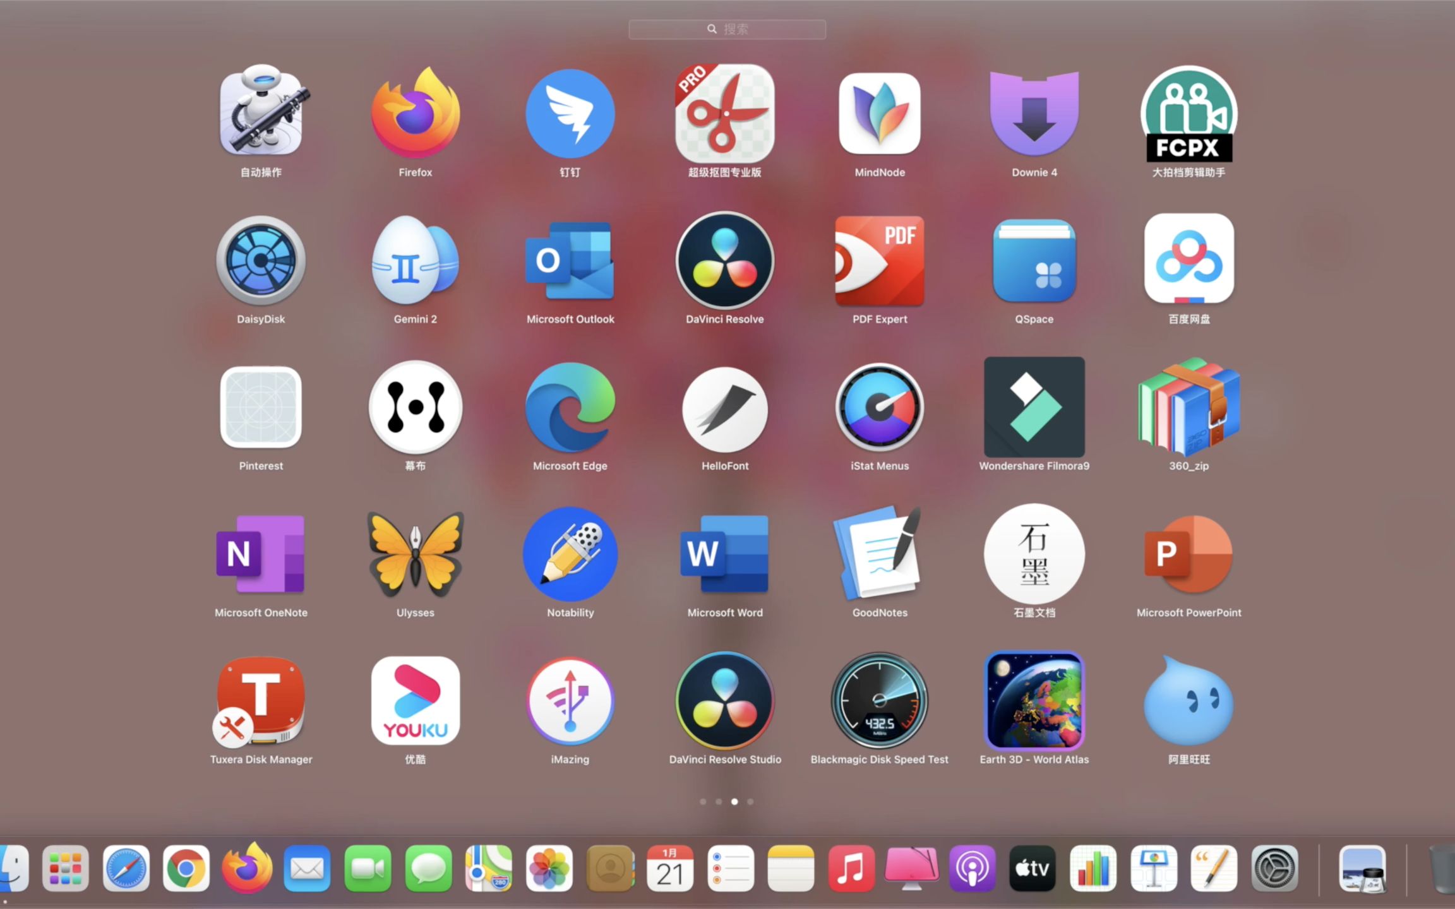Launch Wondershare Filmora9
This screenshot has width=1455, height=909.
click(x=1034, y=407)
